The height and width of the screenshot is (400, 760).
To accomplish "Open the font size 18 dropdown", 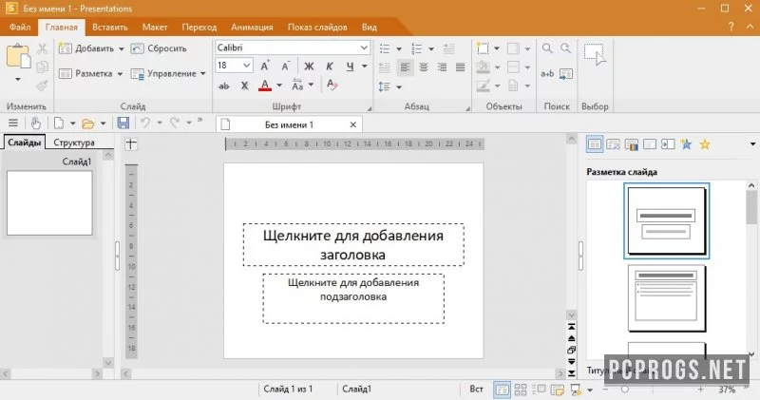I will 246,65.
